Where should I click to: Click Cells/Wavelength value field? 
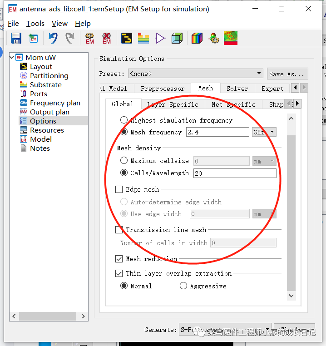(235, 173)
